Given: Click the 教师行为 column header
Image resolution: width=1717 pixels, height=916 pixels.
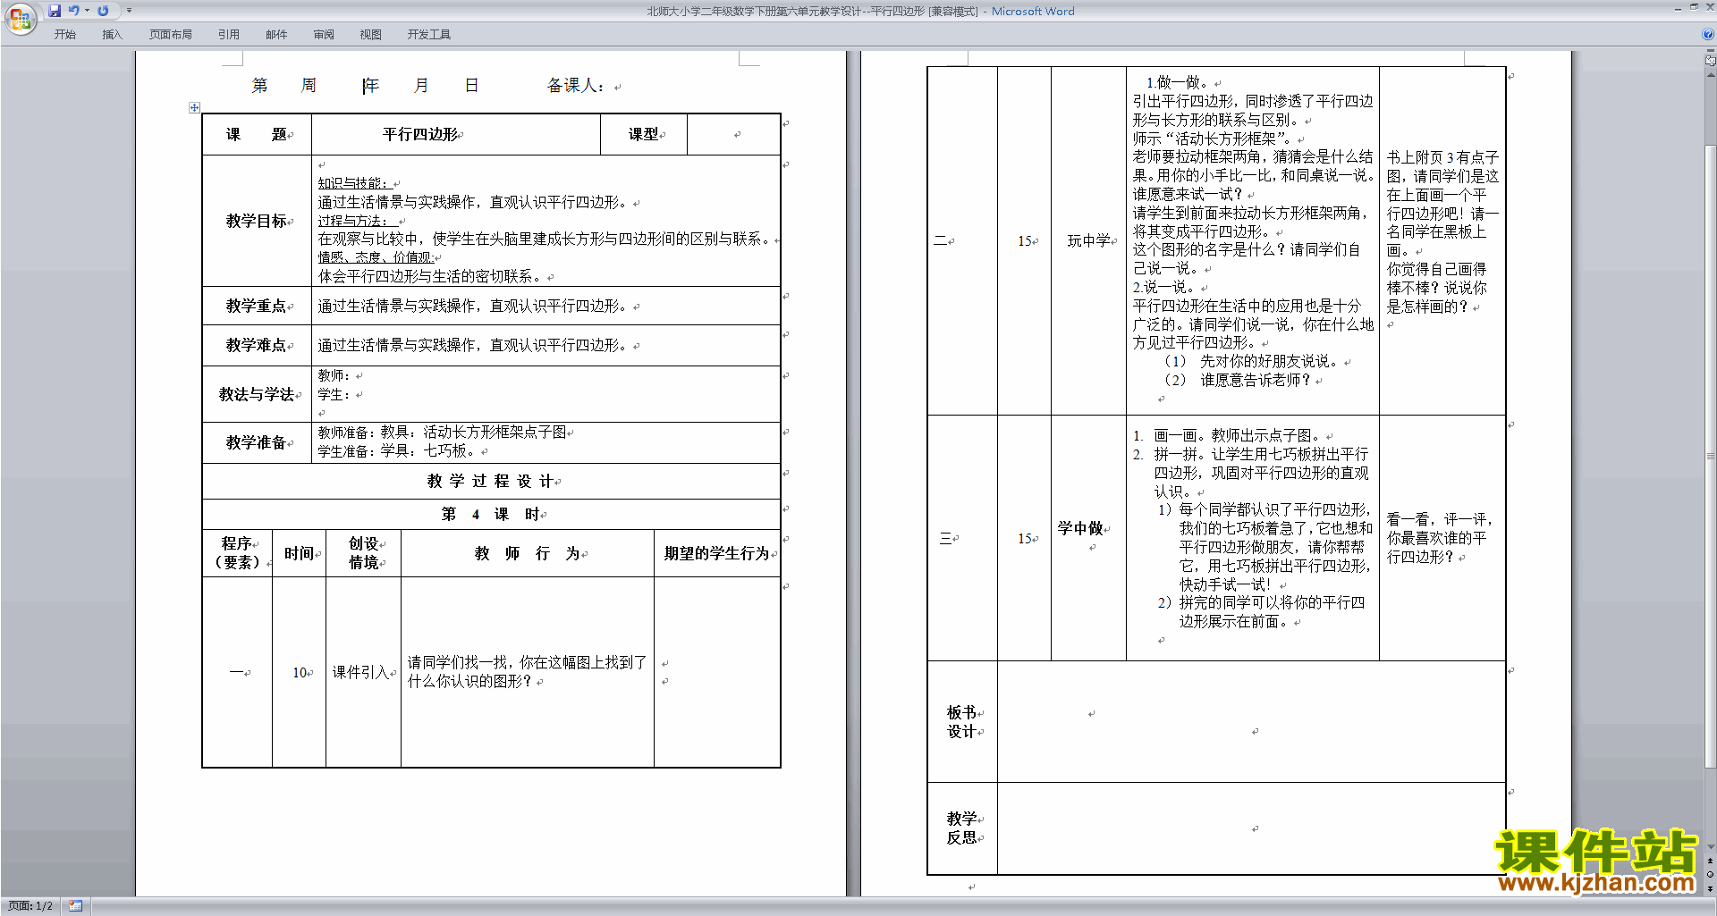Looking at the screenshot, I should tap(527, 553).
